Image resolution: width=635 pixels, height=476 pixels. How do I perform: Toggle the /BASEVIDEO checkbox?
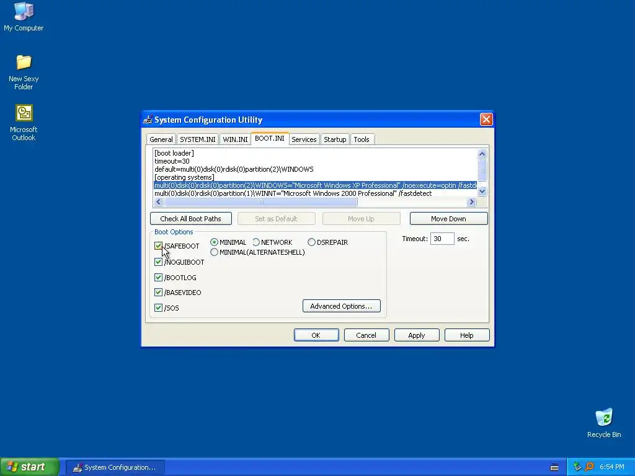[x=158, y=293]
